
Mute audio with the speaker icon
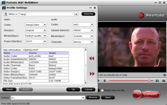tap(164, 75)
